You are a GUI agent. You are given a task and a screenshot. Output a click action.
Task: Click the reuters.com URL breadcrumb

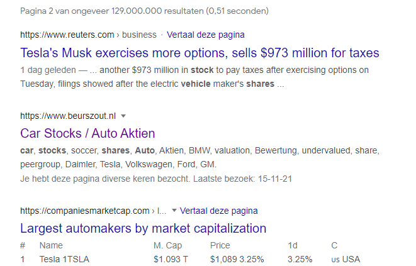tap(89, 35)
